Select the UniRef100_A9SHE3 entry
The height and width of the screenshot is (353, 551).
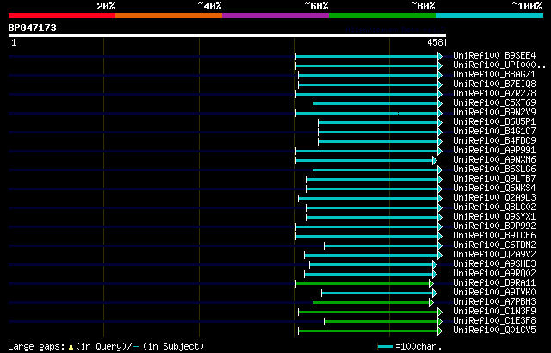tap(494, 264)
